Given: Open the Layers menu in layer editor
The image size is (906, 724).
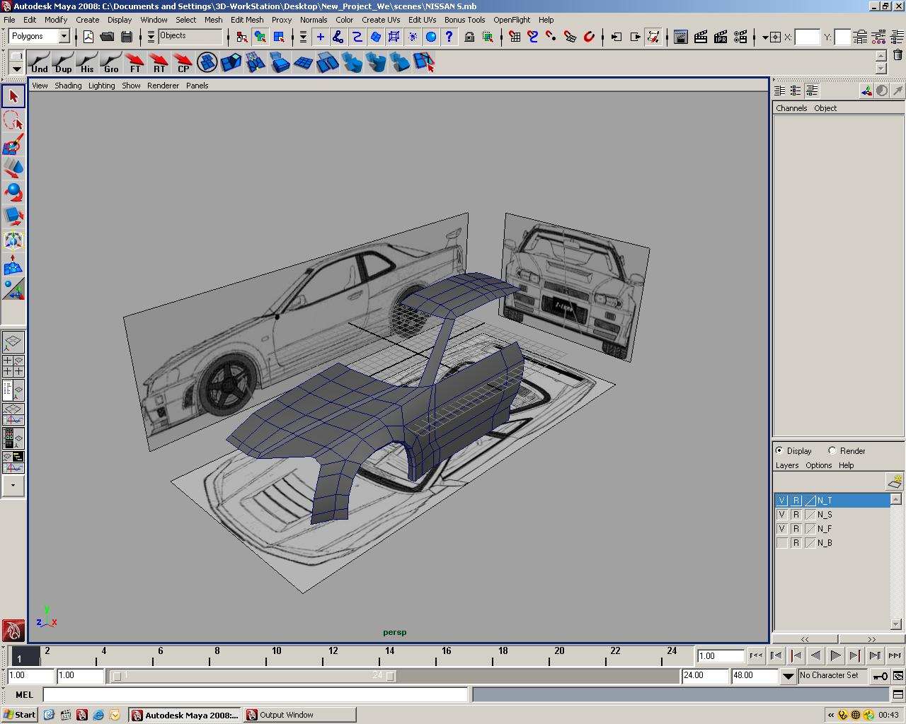Looking at the screenshot, I should pyautogui.click(x=787, y=465).
